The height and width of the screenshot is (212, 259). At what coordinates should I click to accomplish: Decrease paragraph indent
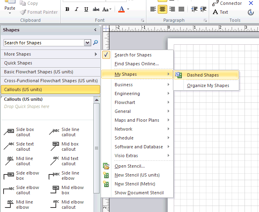194,9
